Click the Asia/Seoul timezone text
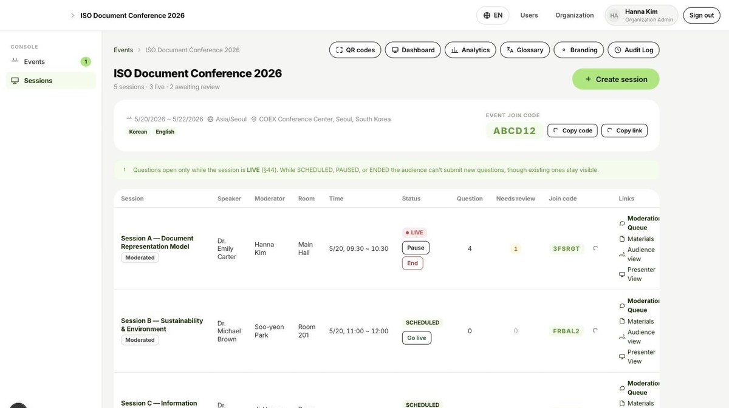729x408 pixels. pos(231,119)
